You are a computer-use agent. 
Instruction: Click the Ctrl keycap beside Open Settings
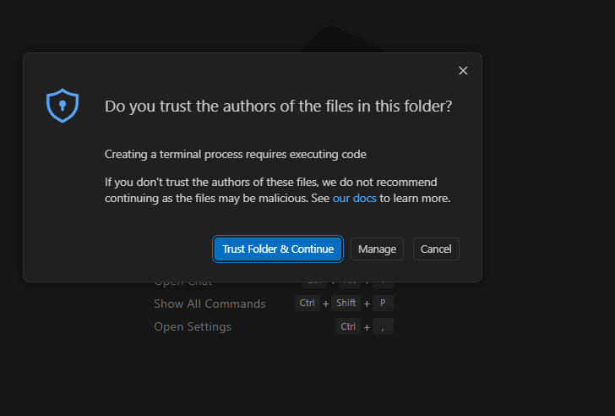coord(347,326)
